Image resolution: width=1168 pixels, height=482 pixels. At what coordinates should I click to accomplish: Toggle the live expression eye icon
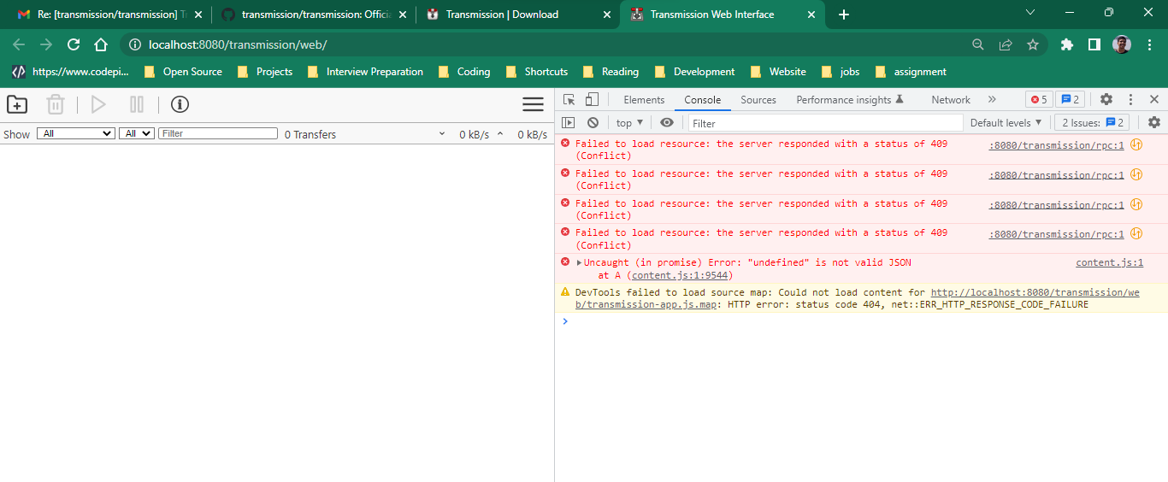click(667, 123)
